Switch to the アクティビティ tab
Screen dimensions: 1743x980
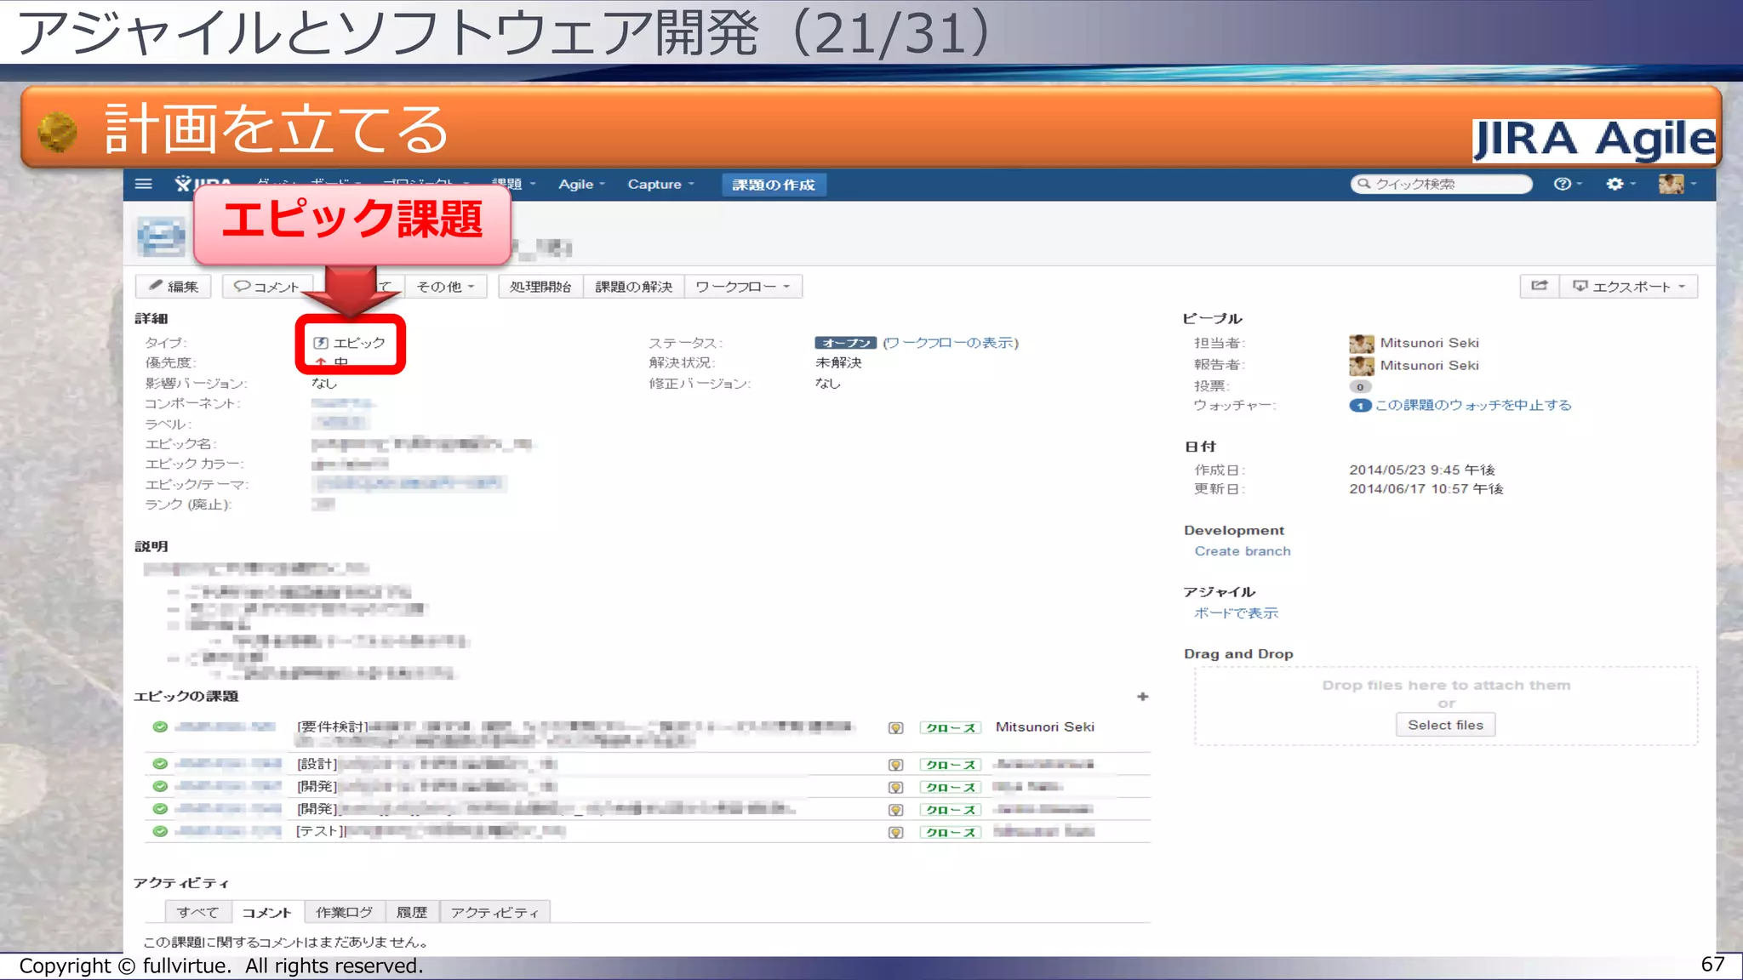point(494,912)
